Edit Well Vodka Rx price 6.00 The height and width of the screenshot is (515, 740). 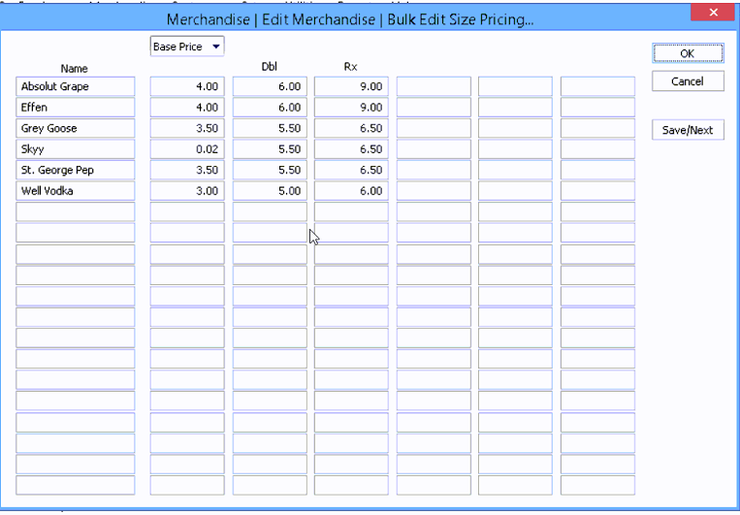(352, 191)
